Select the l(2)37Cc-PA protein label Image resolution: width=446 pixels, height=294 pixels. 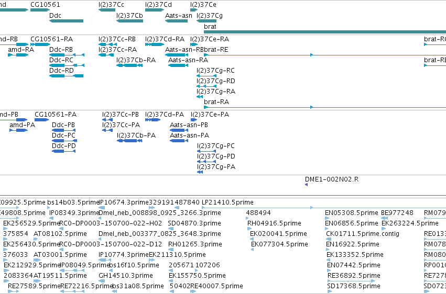tap(121, 125)
